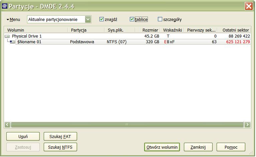This screenshot has width=256, height=157.
Task: Click the Szukaj NTFS button
Action: click(60, 147)
